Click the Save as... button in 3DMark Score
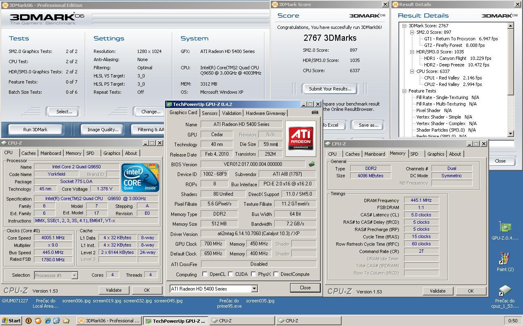The image size is (523, 326). pyautogui.click(x=368, y=125)
